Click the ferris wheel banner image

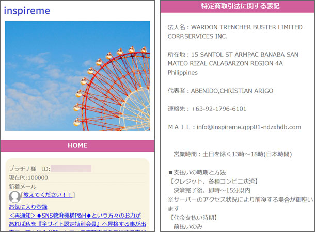[x=77, y=76]
